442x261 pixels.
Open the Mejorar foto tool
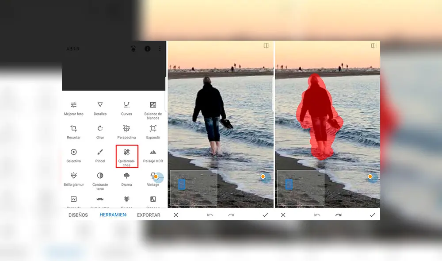pos(74,108)
